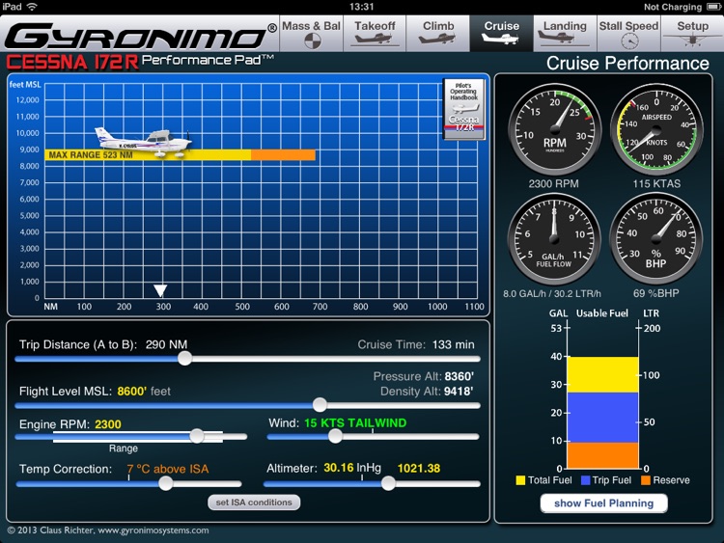Open the Setup tab
Screen dimensions: 724x543
point(692,33)
